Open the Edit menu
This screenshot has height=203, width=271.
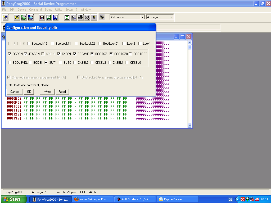click(12, 10)
